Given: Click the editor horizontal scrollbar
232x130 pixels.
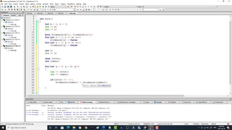Looking at the screenshot, I should pos(106,96).
